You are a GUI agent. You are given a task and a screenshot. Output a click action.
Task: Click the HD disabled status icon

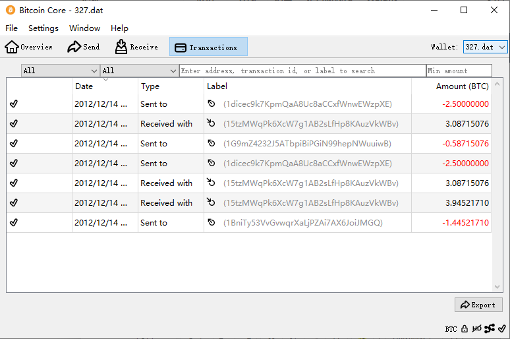pyautogui.click(x=477, y=328)
